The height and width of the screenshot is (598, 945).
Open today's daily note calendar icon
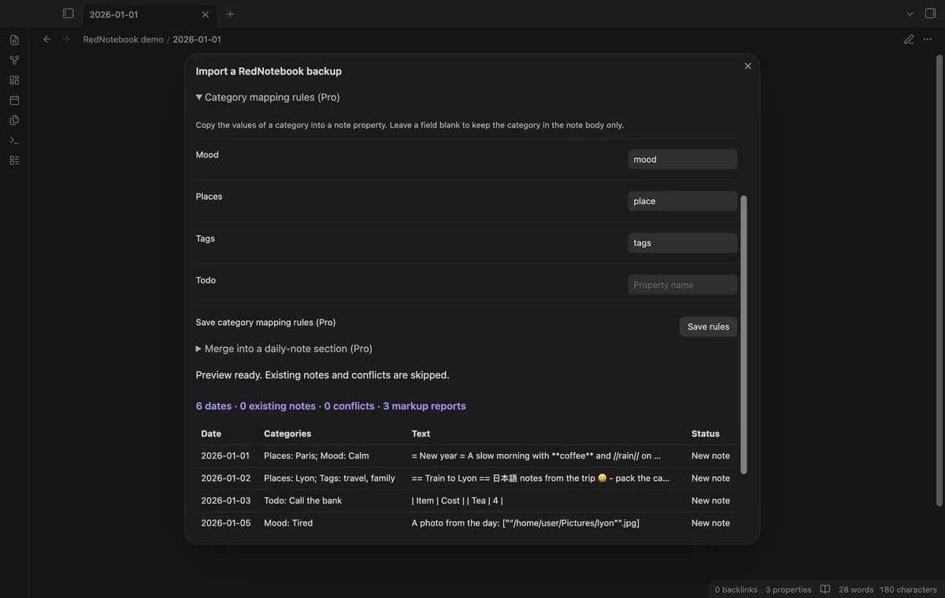[14, 100]
